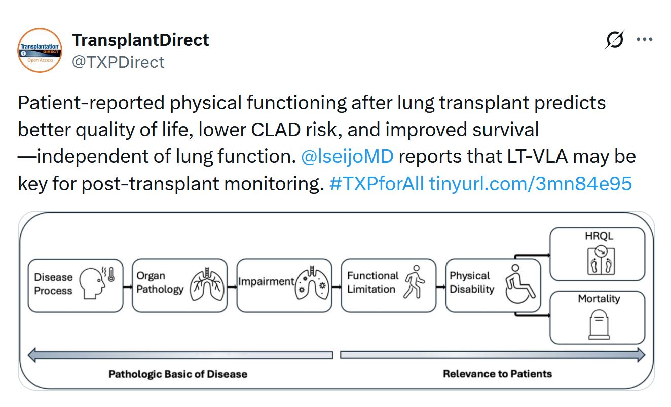The height and width of the screenshot is (407, 671).
Task: Click the HRQL scale icon
Action: coord(601,259)
